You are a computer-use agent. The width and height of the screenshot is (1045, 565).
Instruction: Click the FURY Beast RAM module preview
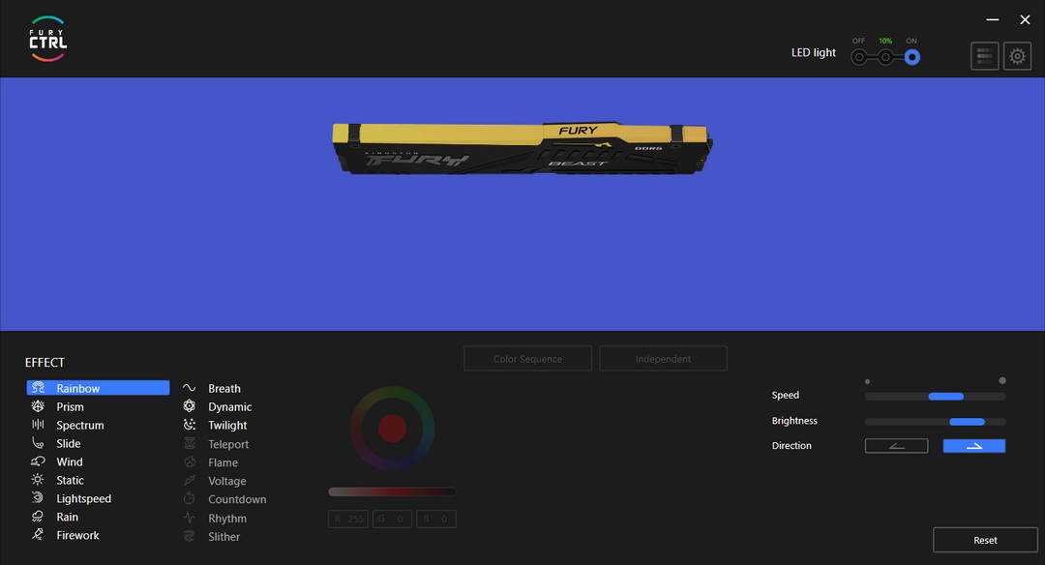(522, 148)
